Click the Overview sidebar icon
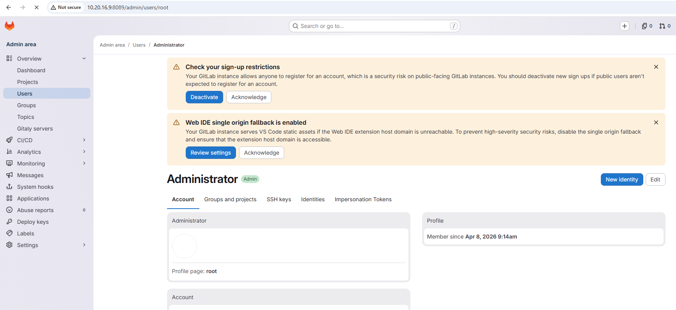 click(9, 58)
